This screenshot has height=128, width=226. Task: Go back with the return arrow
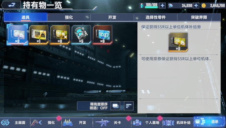click(11, 5)
